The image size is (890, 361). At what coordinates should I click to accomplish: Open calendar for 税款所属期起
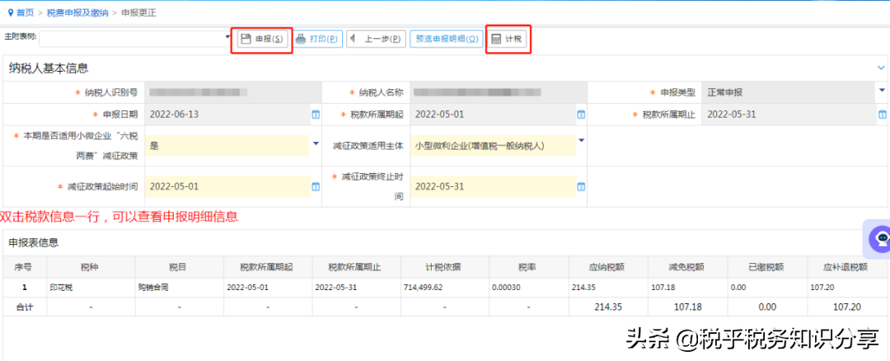click(581, 115)
